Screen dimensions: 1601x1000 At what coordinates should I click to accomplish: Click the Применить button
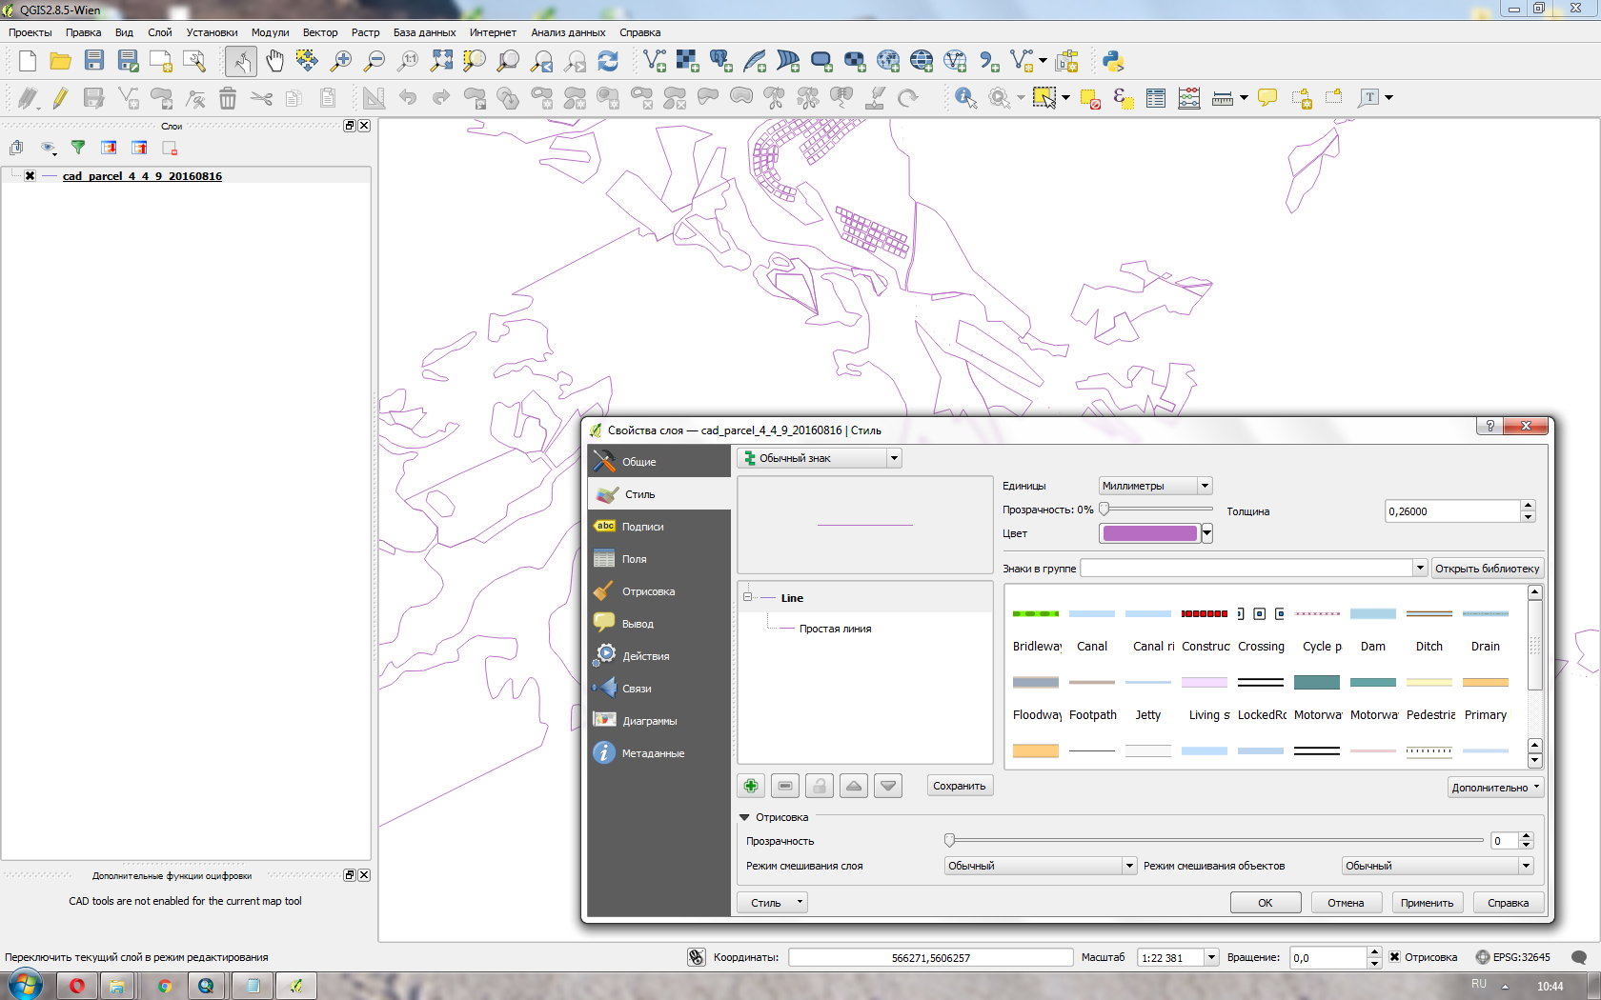[1427, 903]
